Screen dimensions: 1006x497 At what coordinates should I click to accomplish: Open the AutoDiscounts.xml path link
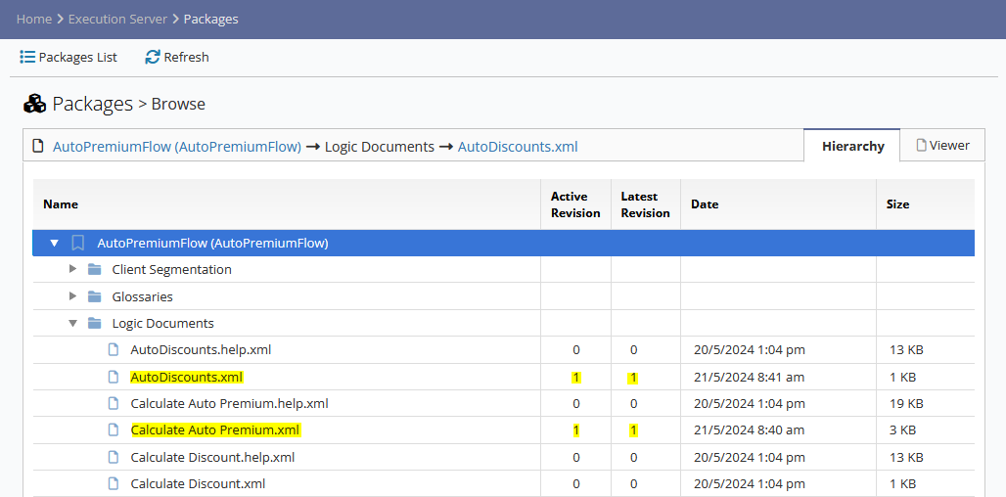coord(518,147)
